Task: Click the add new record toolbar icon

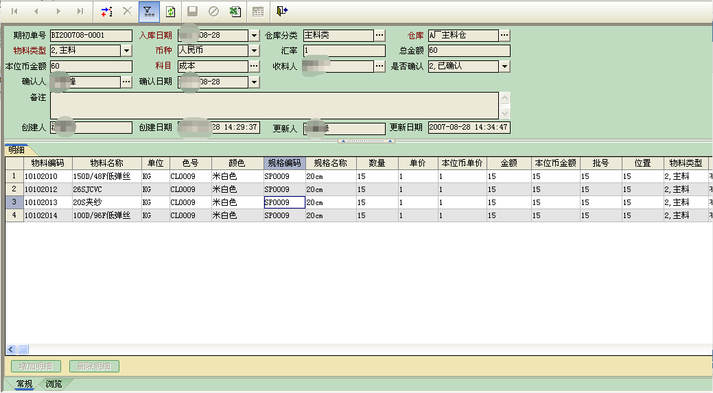Action: click(x=106, y=11)
